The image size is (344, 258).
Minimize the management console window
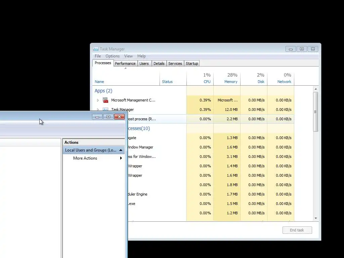(97, 117)
